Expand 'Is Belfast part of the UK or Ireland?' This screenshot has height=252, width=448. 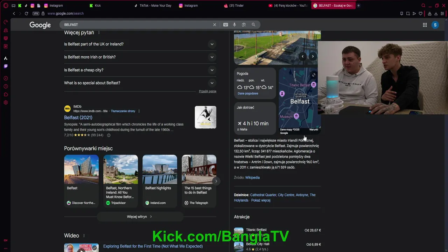tap(140, 44)
